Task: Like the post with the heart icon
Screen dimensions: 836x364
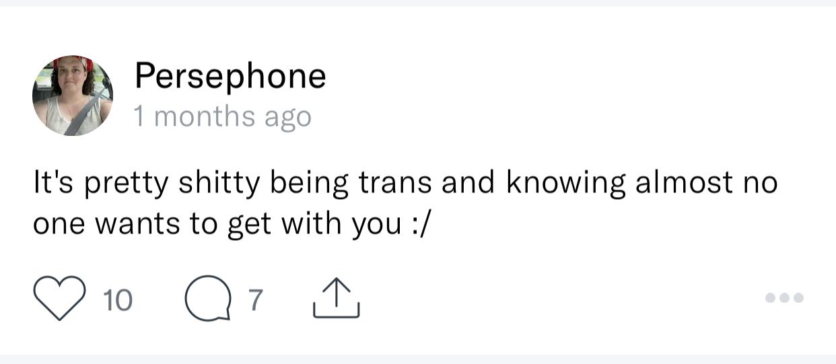Action: click(x=59, y=299)
